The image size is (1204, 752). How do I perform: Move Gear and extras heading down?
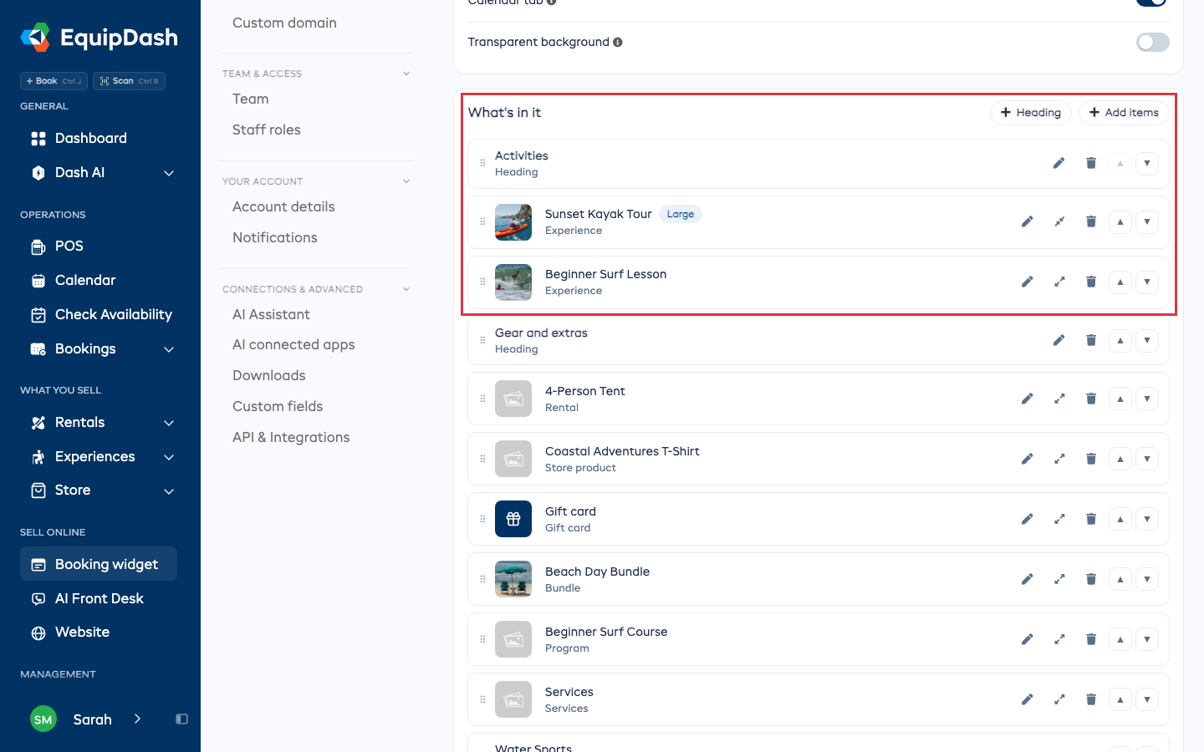point(1147,340)
